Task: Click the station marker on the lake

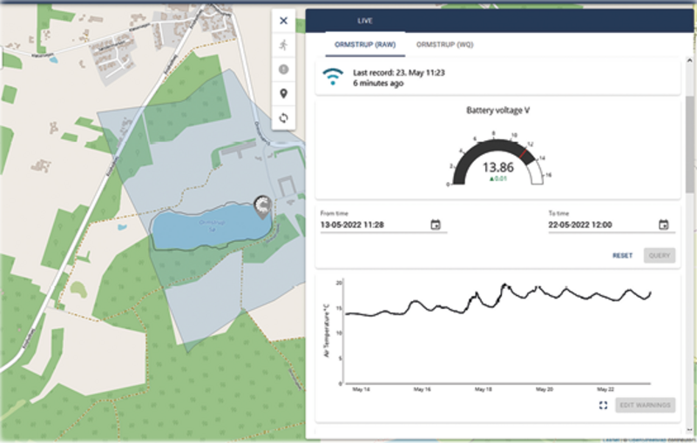Action: pos(261,204)
